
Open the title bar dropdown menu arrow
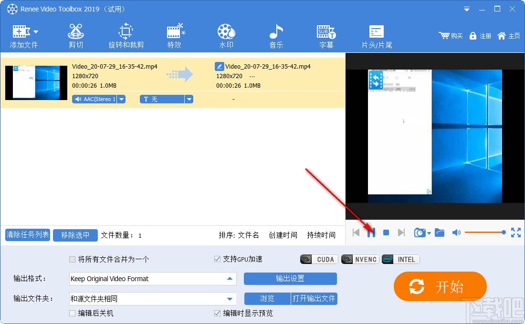(x=466, y=10)
